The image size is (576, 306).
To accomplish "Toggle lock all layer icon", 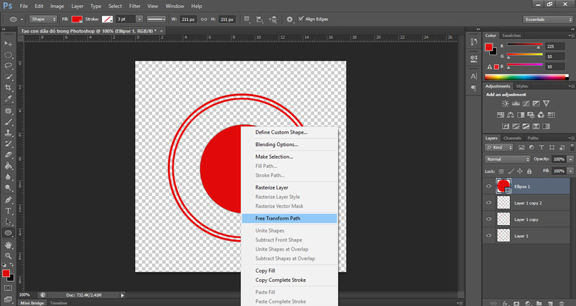I will click(529, 171).
